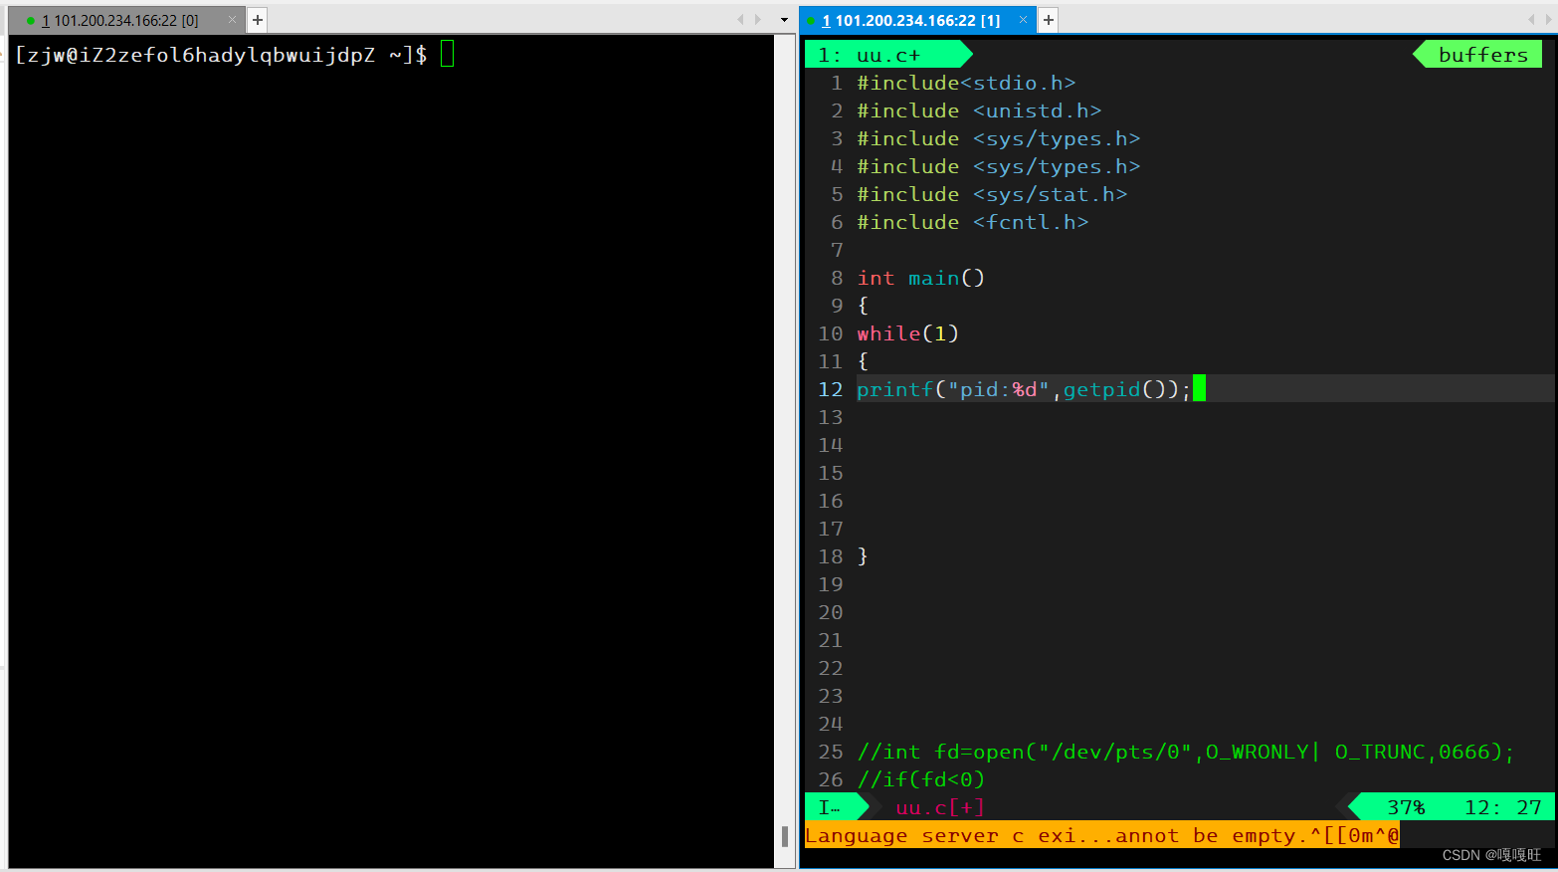Screen dimensions: 1558x872
Task: Click the Language server error message
Action: [1101, 835]
